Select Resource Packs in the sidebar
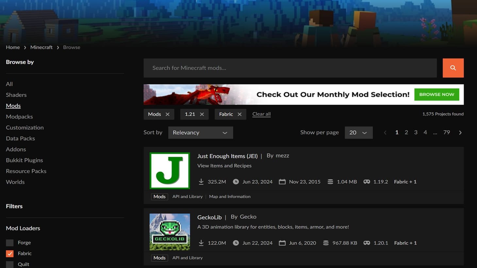Image resolution: width=477 pixels, height=268 pixels. point(26,171)
